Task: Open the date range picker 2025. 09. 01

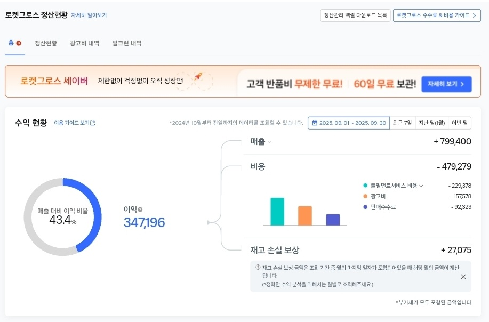Action: pos(349,123)
